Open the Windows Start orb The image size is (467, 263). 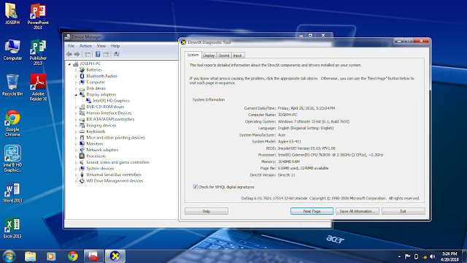pyautogui.click(x=9, y=256)
